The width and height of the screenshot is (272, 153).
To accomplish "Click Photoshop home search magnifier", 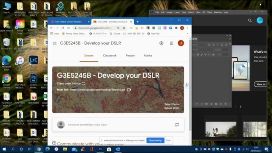I will point(250,20).
